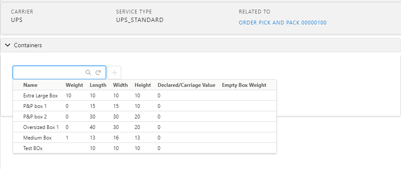Click the Declared/Carriage Value column header

(186, 85)
